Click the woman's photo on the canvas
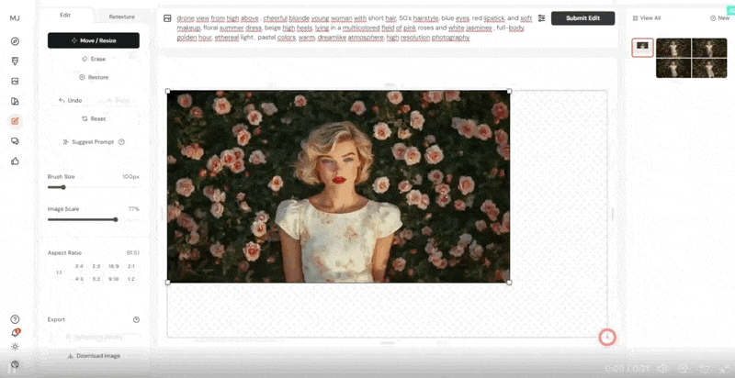The image size is (735, 378). tap(338, 186)
